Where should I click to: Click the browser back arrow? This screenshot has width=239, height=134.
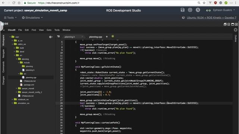click(x=3, y=3)
